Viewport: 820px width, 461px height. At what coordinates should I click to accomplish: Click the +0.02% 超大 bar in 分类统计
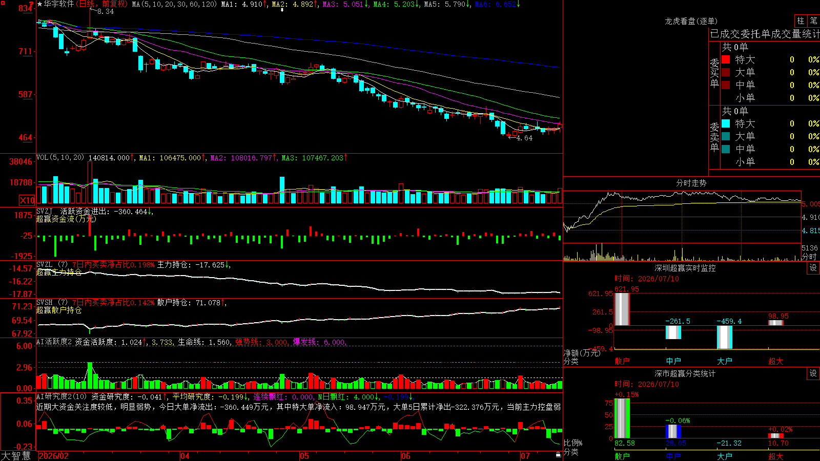(x=776, y=435)
